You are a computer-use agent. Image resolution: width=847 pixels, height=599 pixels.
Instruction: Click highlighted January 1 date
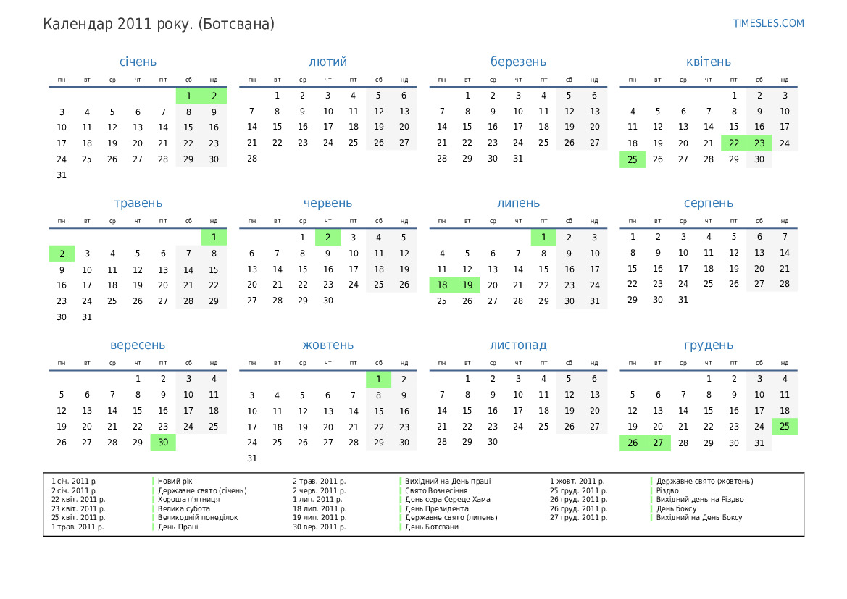coord(188,96)
